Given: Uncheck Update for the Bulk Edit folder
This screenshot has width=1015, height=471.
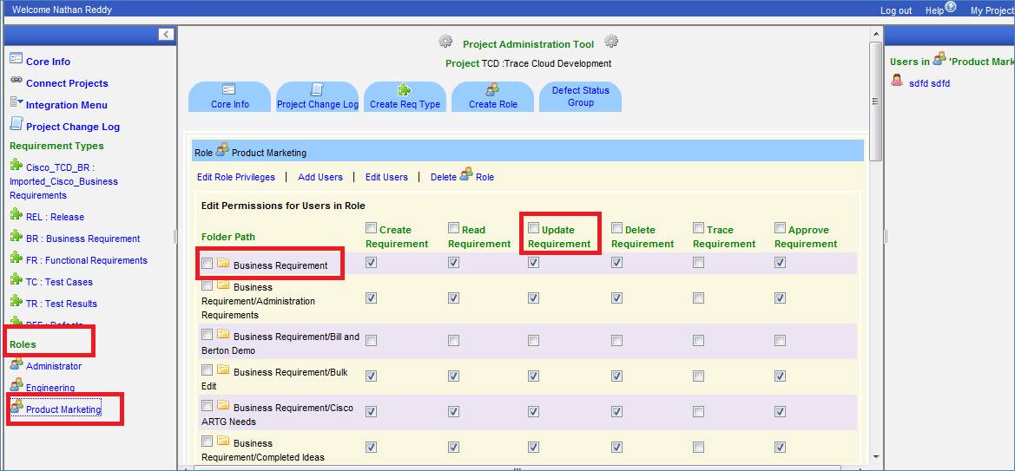Looking at the screenshot, I should tap(533, 376).
